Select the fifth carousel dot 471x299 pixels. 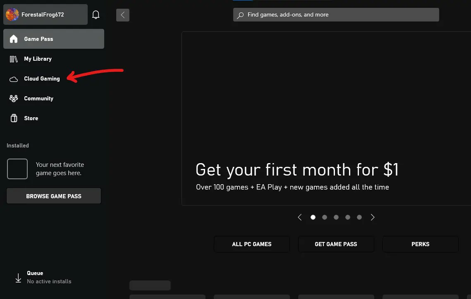(359, 217)
